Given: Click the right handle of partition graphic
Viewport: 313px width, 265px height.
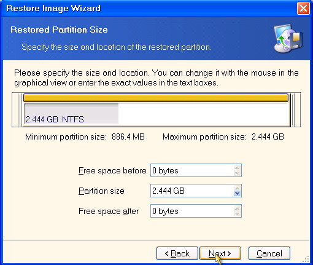Looking at the screenshot, I should tap(293, 110).
